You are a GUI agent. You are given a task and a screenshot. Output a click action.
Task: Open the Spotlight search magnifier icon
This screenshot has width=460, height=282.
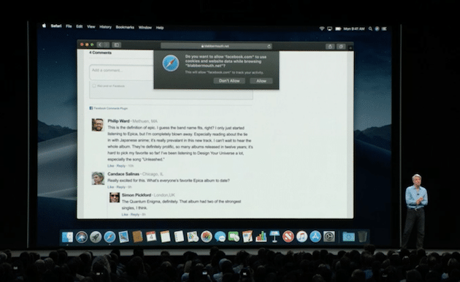click(x=370, y=28)
